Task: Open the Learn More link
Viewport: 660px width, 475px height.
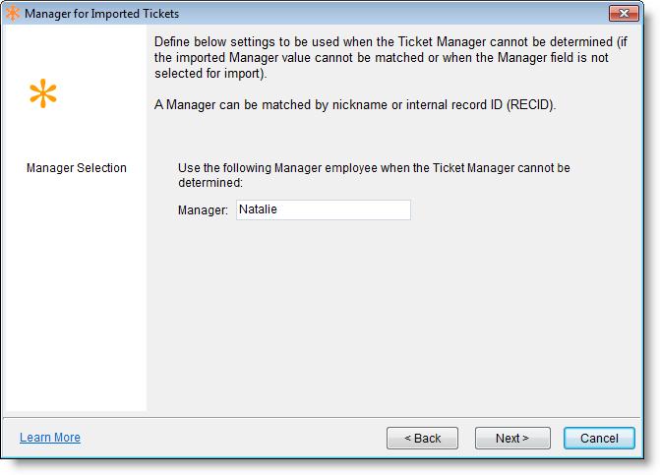Action: [x=50, y=438]
